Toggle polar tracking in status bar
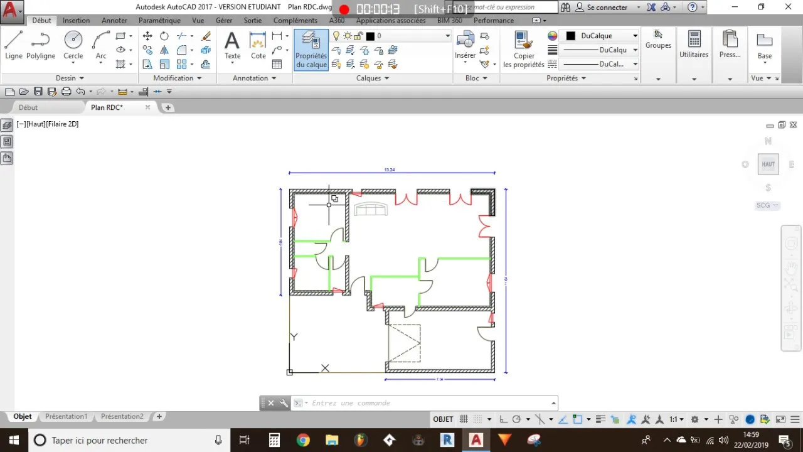Viewport: 803px width, 452px height. [517, 419]
